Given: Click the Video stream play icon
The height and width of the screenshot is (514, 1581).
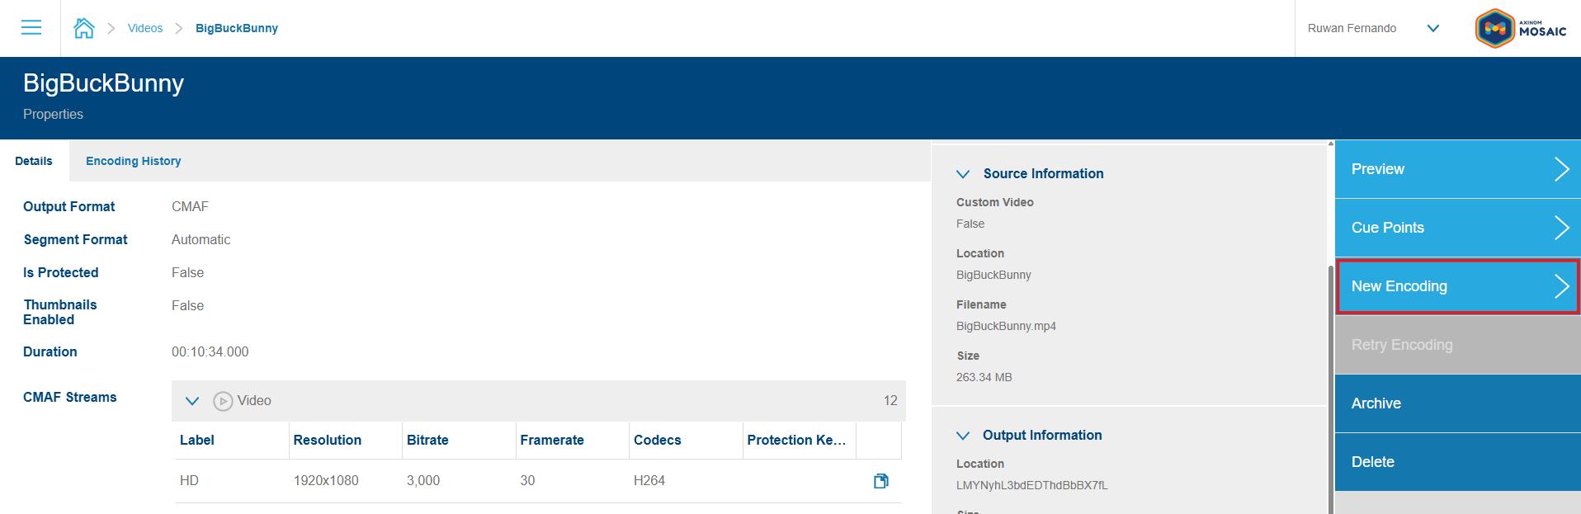Looking at the screenshot, I should (x=223, y=401).
